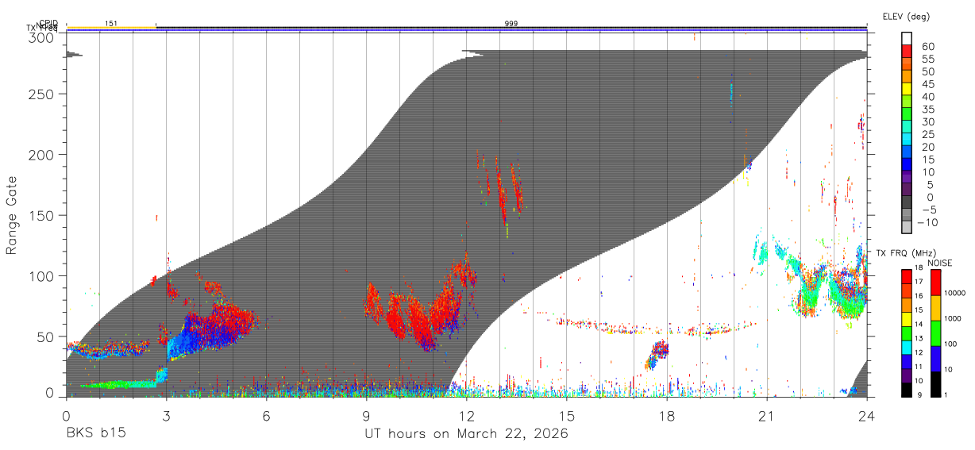
Task: Click the red 55–60 degree segment of the ELEV colorbar
Action: [907, 52]
